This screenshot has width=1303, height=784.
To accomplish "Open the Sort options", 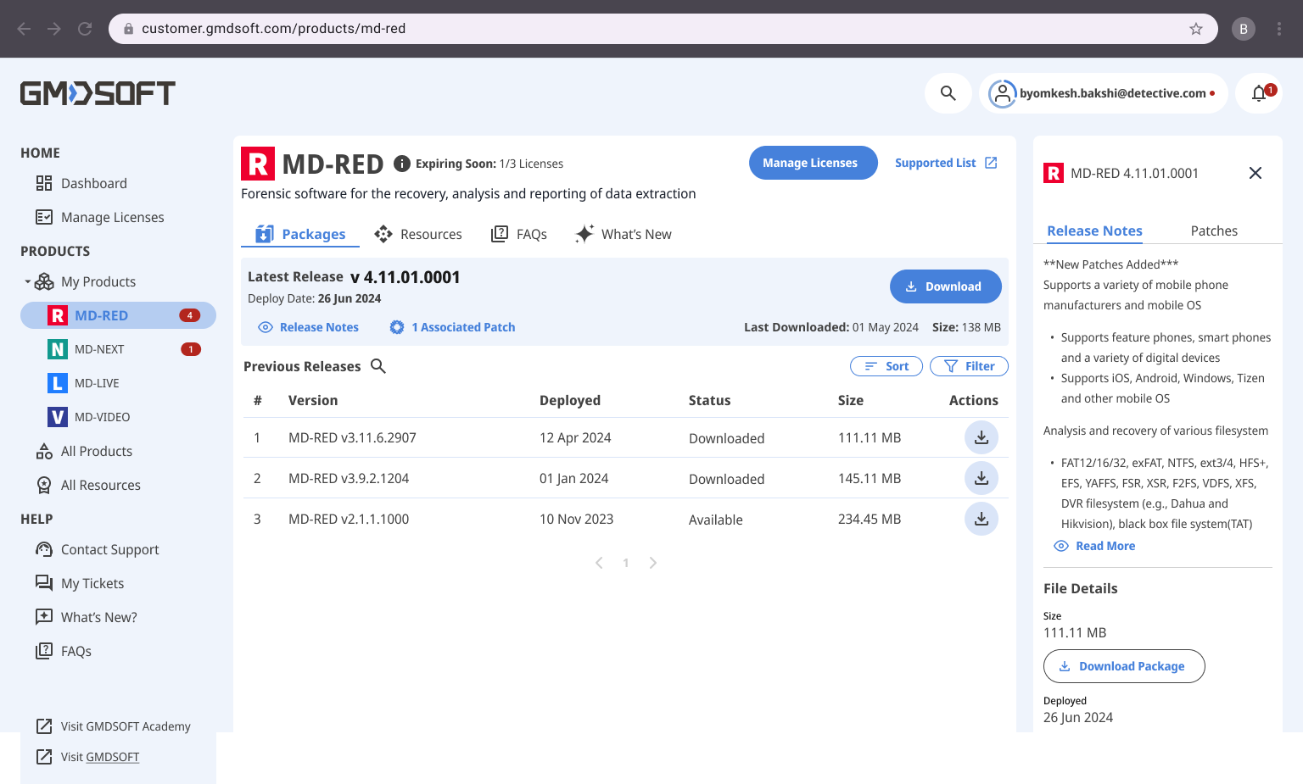I will [886, 366].
